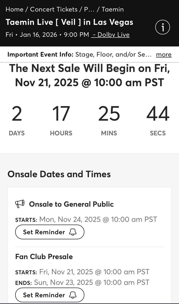Click the "Onsale Dates and Times" heading
Screen dimensions: 179x304
tap(59, 174)
